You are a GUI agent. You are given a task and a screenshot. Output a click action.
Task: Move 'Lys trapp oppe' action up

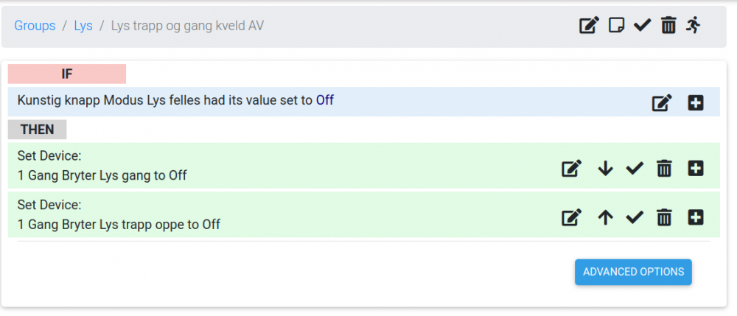click(x=605, y=217)
